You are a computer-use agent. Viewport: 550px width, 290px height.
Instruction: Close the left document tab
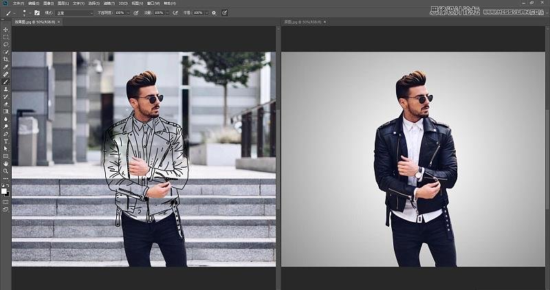[59, 22]
